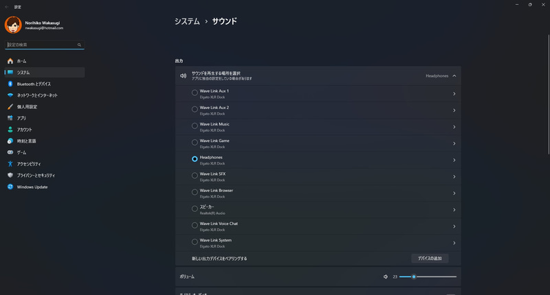Select Wave Link SFX radio button
The width and height of the screenshot is (550, 295).
point(195,176)
